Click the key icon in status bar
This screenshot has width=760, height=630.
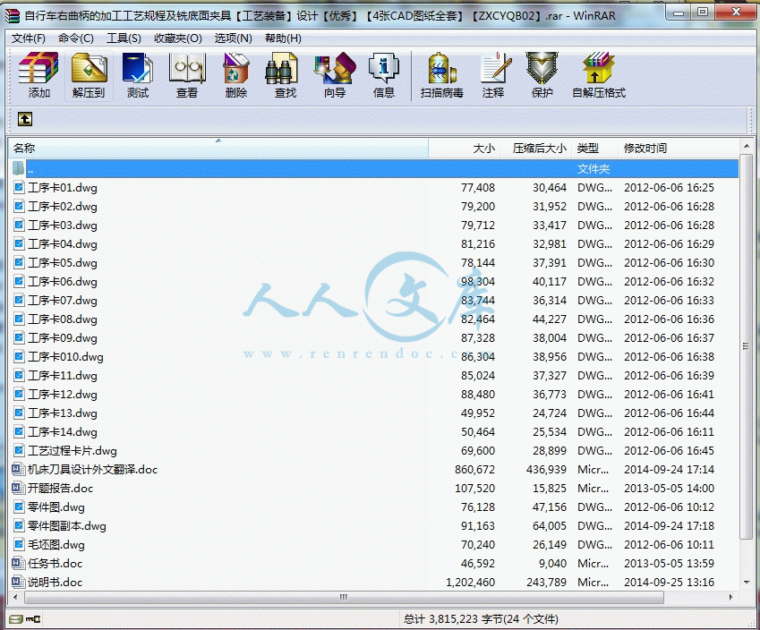click(33, 619)
